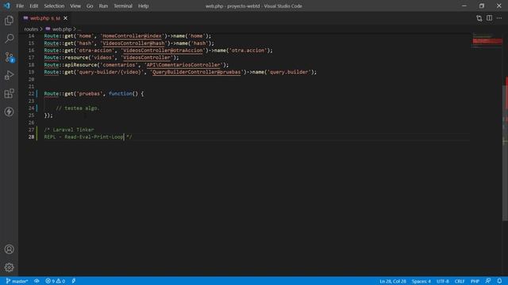Click Ln 28, Col 28 cursor position

coord(393,281)
